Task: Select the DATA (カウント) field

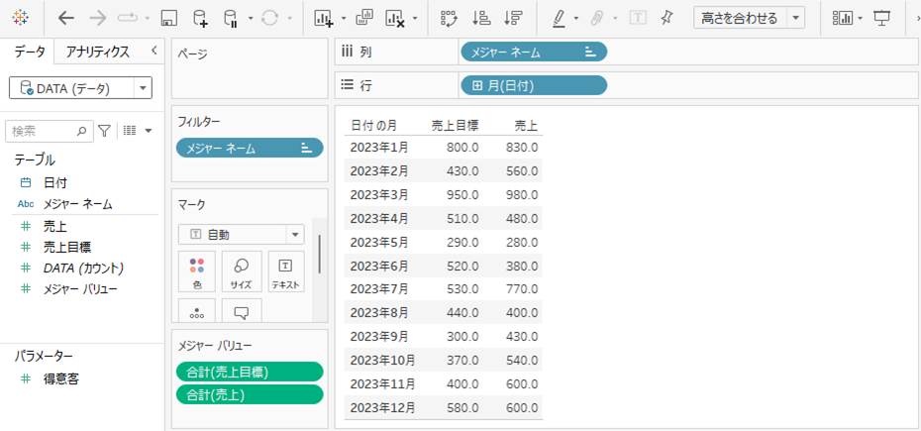Action: [83, 269]
